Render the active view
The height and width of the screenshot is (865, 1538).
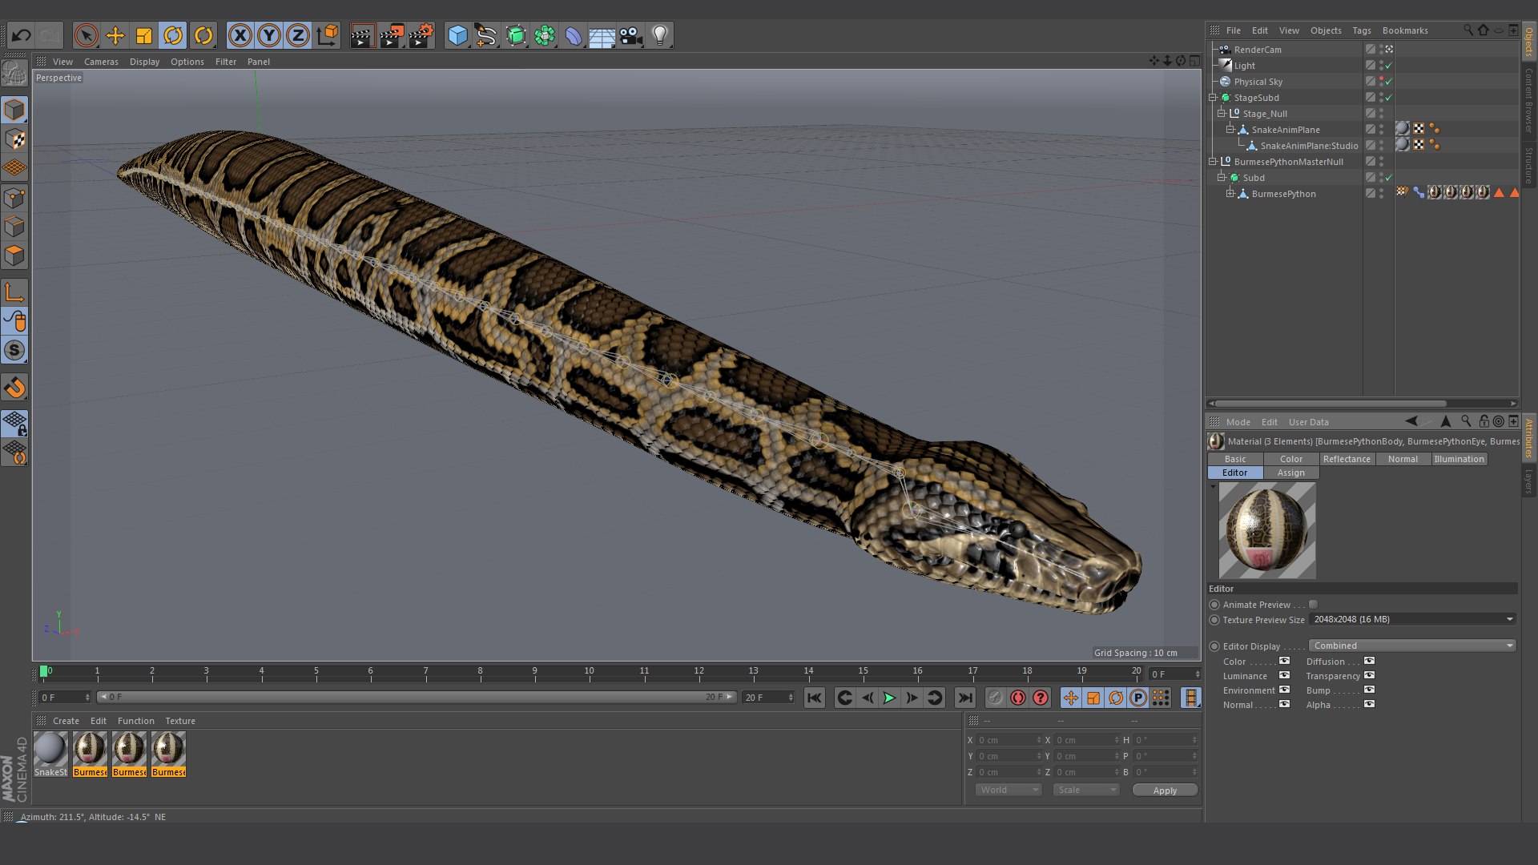pos(361,35)
